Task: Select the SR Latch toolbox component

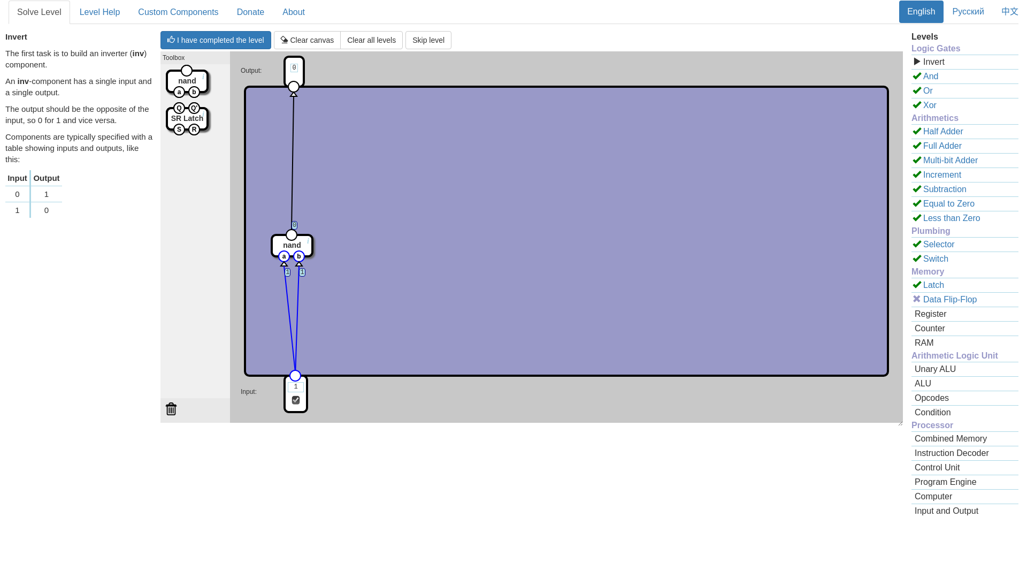Action: tap(187, 118)
